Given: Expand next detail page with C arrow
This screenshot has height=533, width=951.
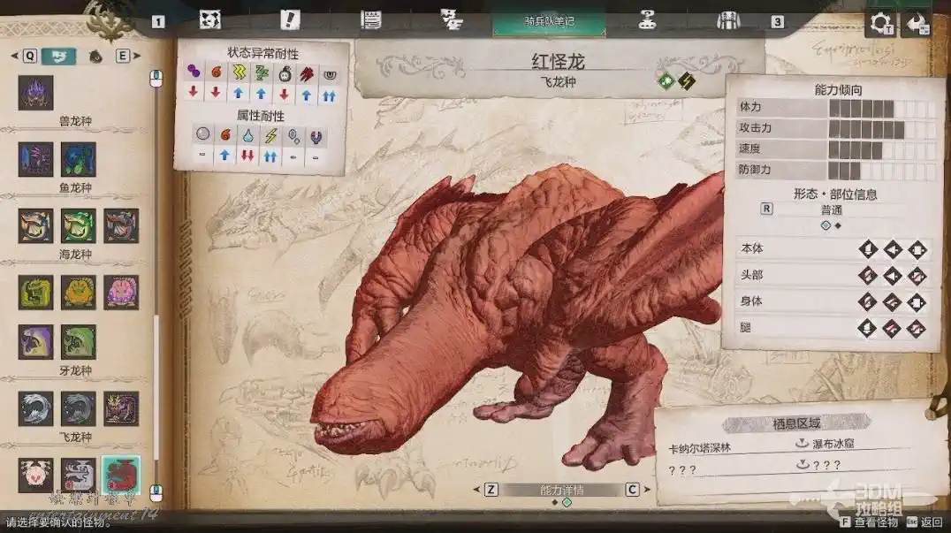Looking at the screenshot, I should tap(632, 490).
